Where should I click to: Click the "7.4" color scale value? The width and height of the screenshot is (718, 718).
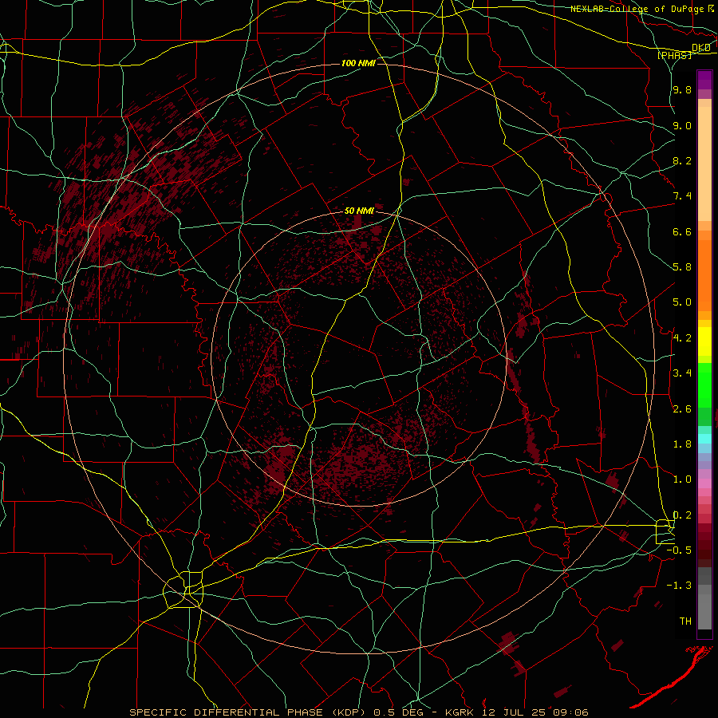[x=682, y=196]
